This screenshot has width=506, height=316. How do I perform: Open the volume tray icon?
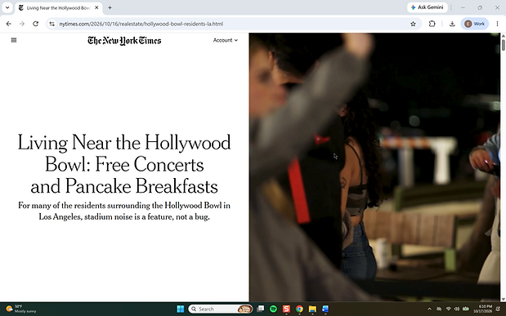pyautogui.click(x=457, y=309)
